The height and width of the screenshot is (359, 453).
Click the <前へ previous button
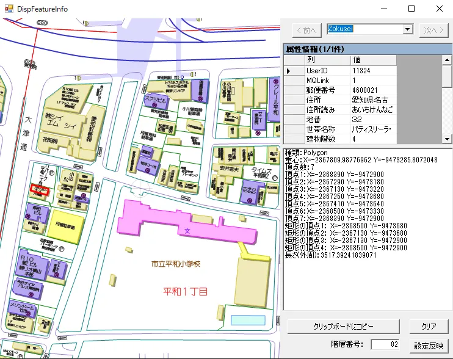305,29
